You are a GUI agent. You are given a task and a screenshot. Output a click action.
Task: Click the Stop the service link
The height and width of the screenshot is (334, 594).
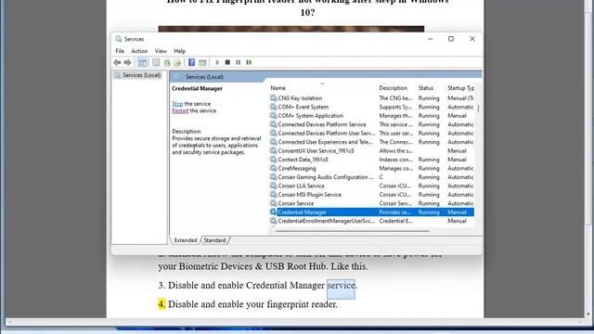point(177,104)
